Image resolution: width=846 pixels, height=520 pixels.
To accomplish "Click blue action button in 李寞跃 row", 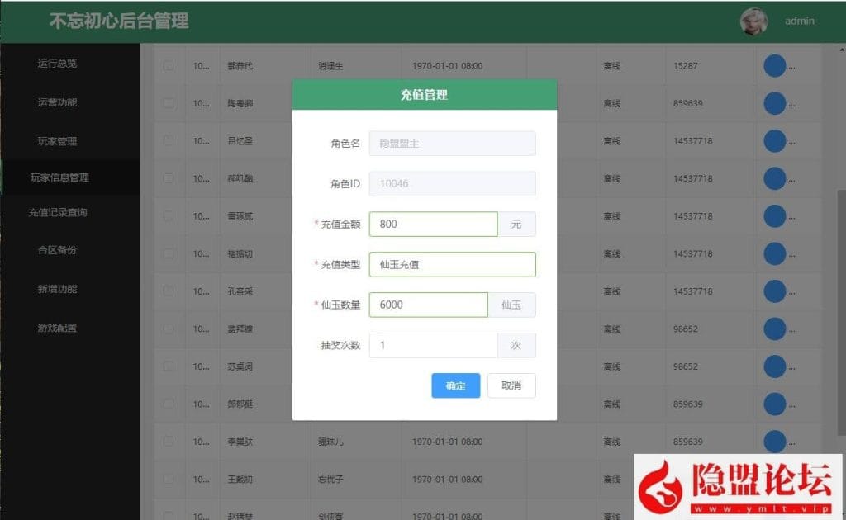I will 774,442.
